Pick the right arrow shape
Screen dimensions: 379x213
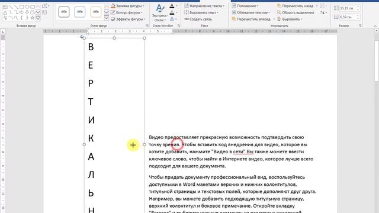pos(21,12)
